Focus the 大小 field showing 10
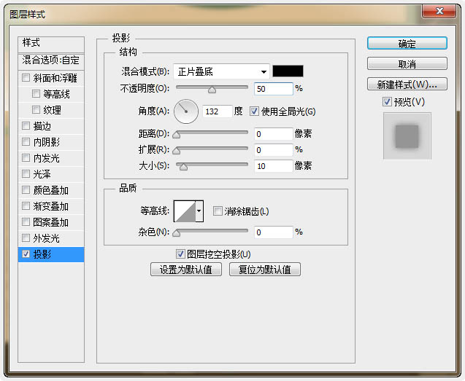This screenshot has width=465, height=381. tap(274, 166)
